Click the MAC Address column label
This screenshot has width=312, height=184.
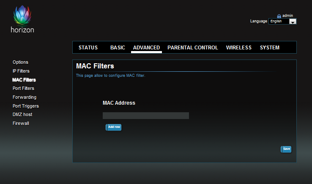tap(119, 103)
